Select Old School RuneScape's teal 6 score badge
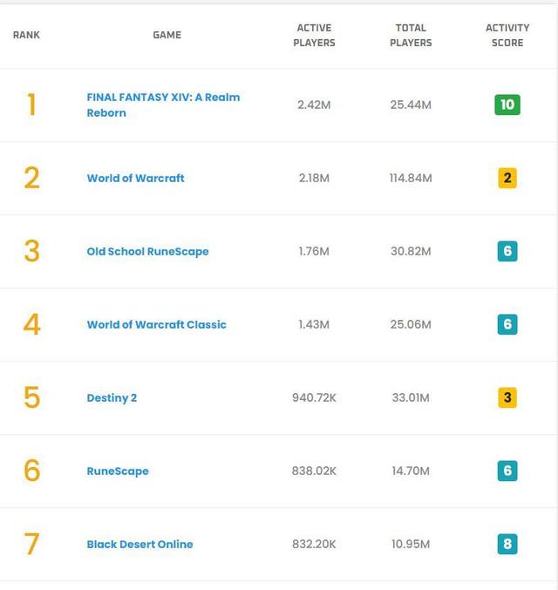This screenshot has height=590, width=558. coord(507,251)
